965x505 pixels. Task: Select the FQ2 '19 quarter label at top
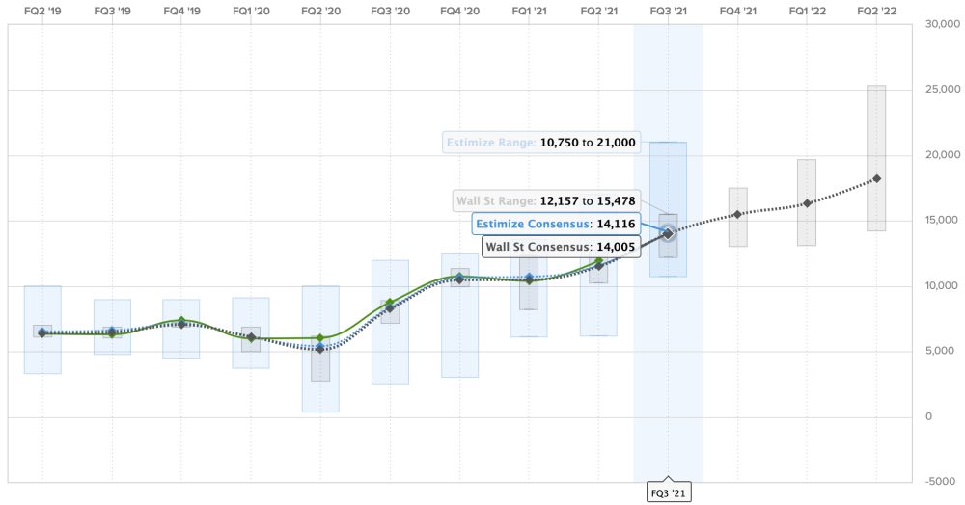[x=42, y=11]
